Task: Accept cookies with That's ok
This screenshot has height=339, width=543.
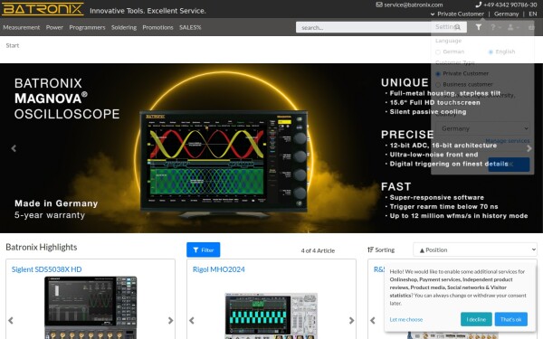Action: [x=510, y=319]
